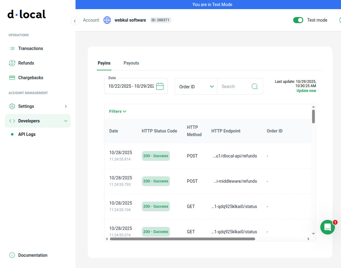Screen dimensions: 341x268
Task: Disable Test mode with the toggle switch
Action: pyautogui.click(x=298, y=20)
